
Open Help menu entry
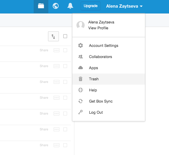pos(109,90)
